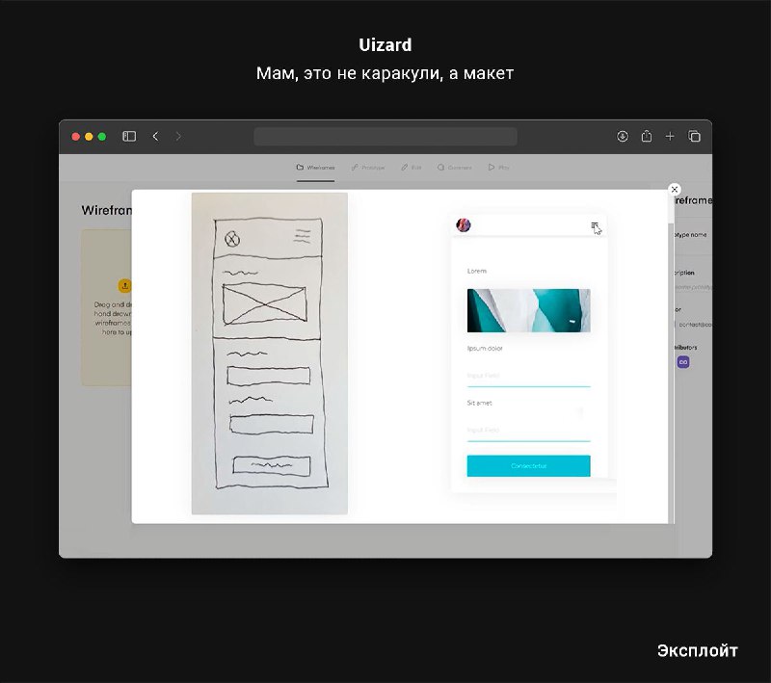Switch to the Wireframes tab
Screen dimensions: 771x683
316,168
